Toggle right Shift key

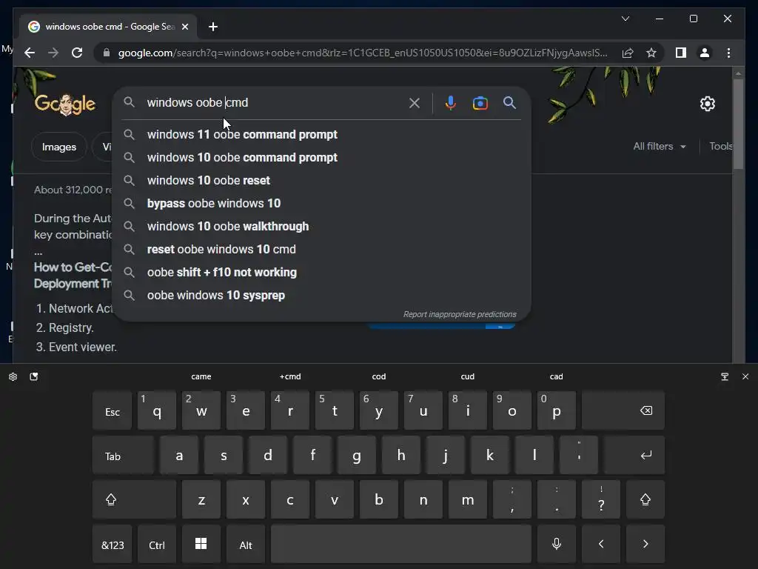645,499
